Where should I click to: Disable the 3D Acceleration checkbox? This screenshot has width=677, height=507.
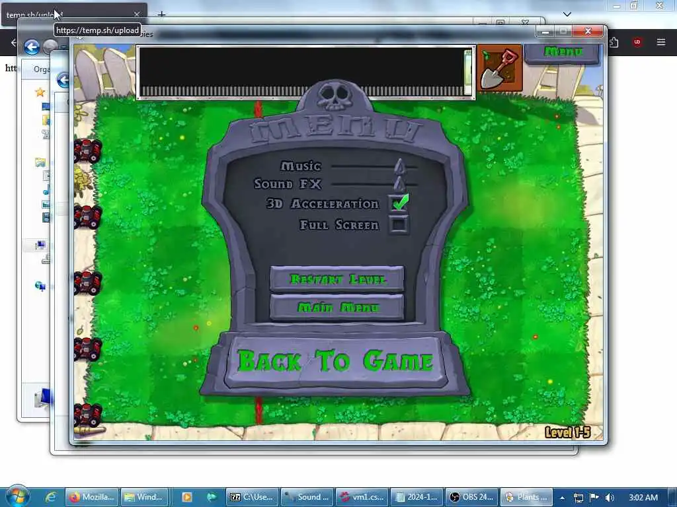click(399, 203)
